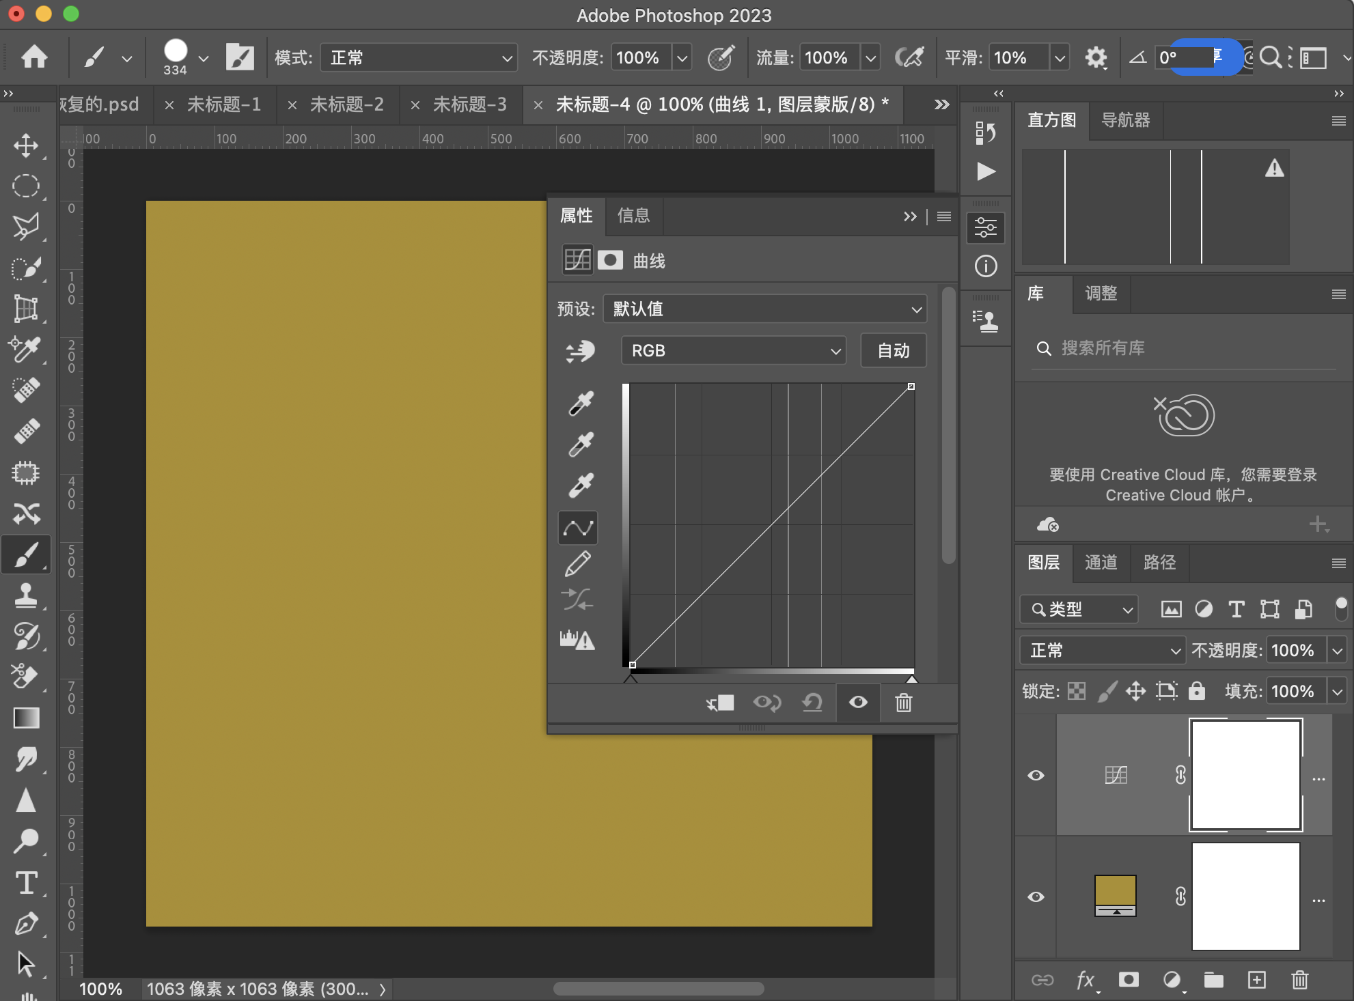
Task: Click the white point eyedropper in Curves
Action: (581, 485)
